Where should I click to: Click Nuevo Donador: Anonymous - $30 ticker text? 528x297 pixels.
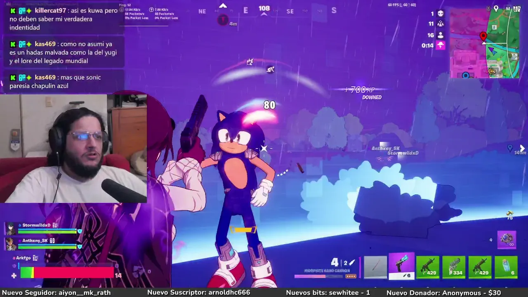click(444, 292)
